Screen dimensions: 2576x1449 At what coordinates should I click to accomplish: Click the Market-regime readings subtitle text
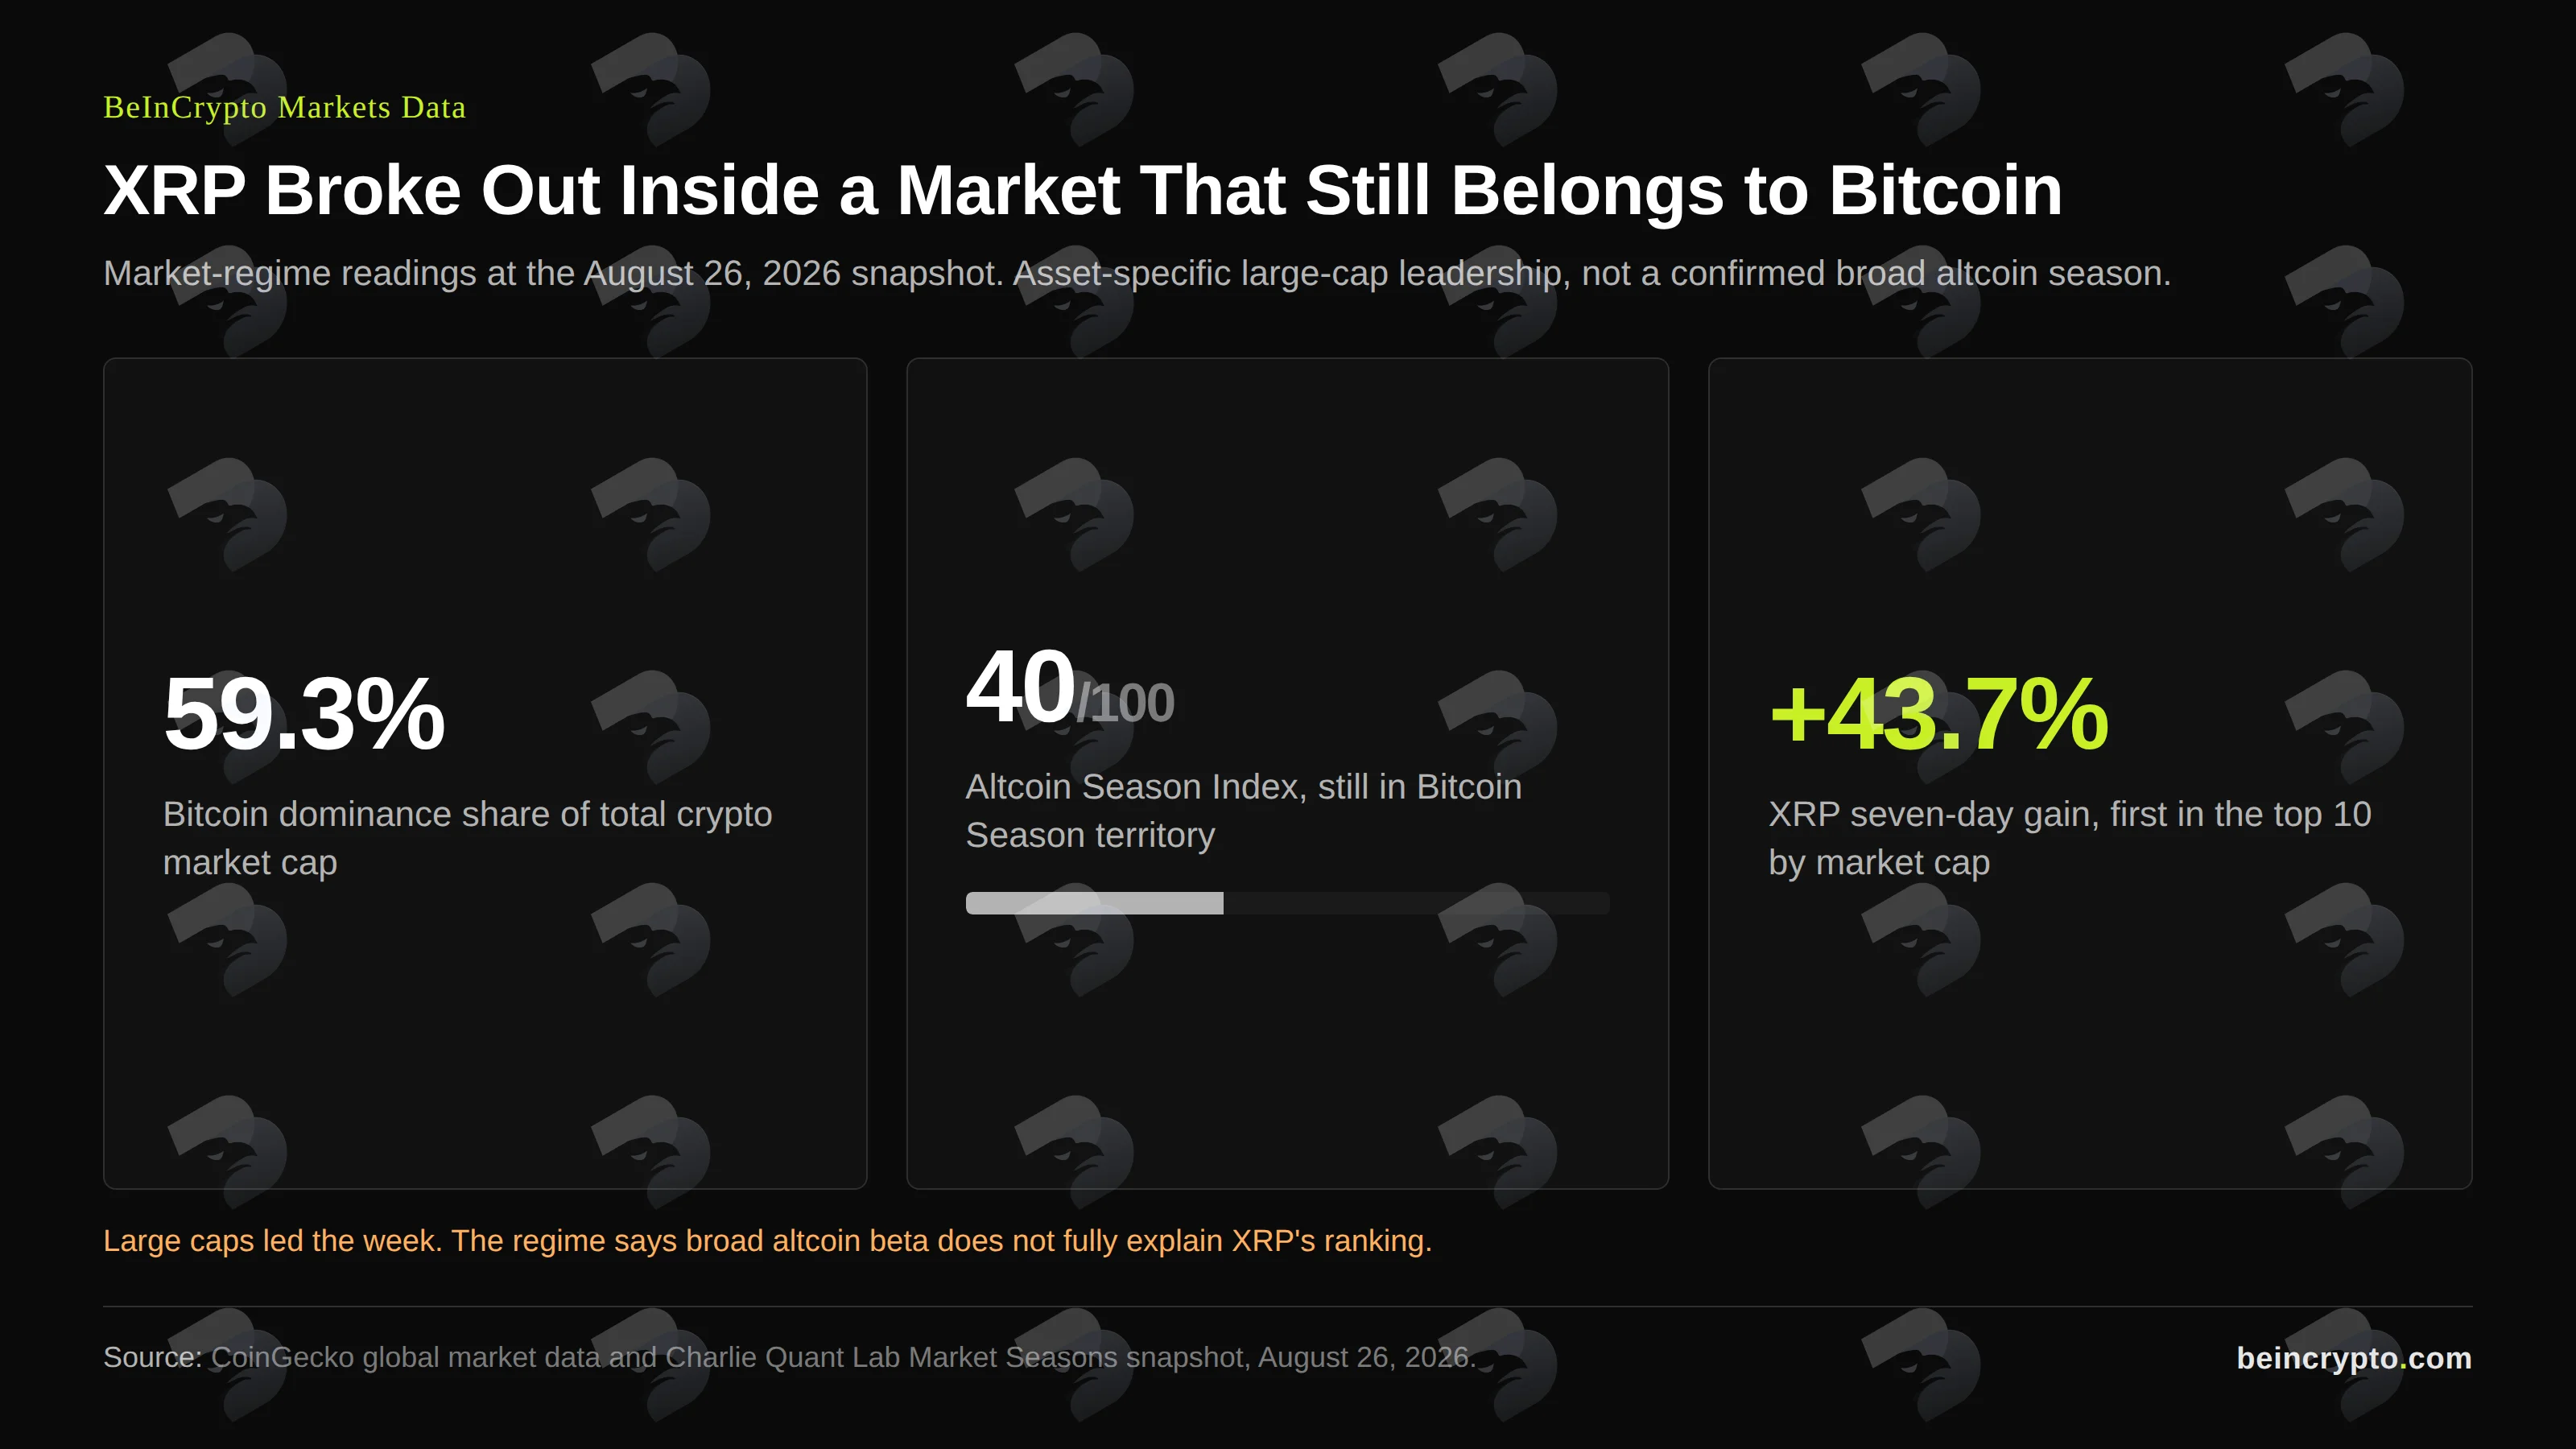click(1137, 273)
